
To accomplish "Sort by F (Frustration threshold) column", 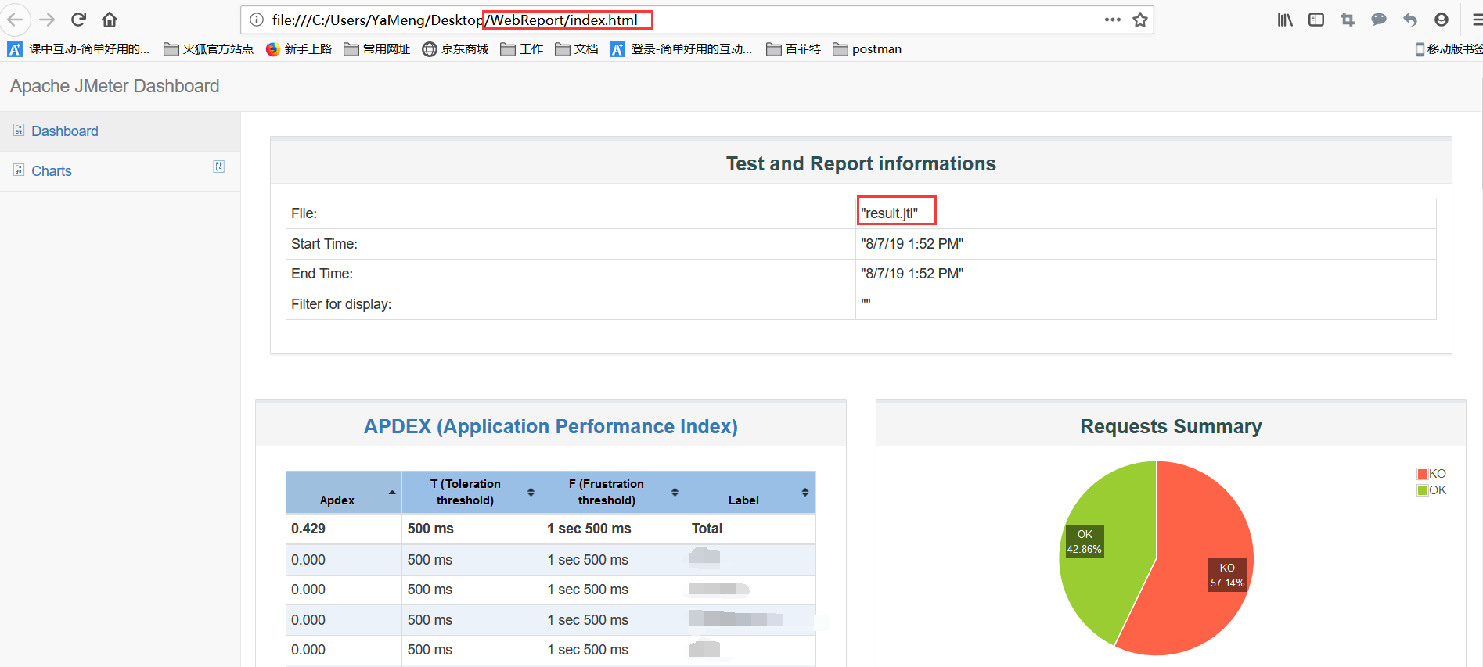I will pyautogui.click(x=614, y=493).
